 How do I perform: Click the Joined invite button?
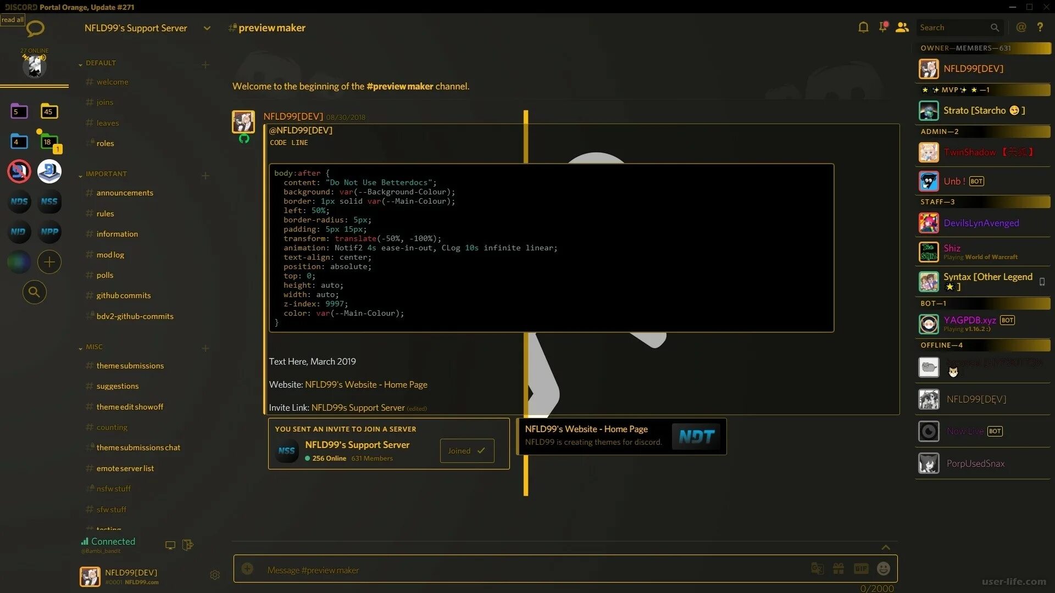coord(467,451)
